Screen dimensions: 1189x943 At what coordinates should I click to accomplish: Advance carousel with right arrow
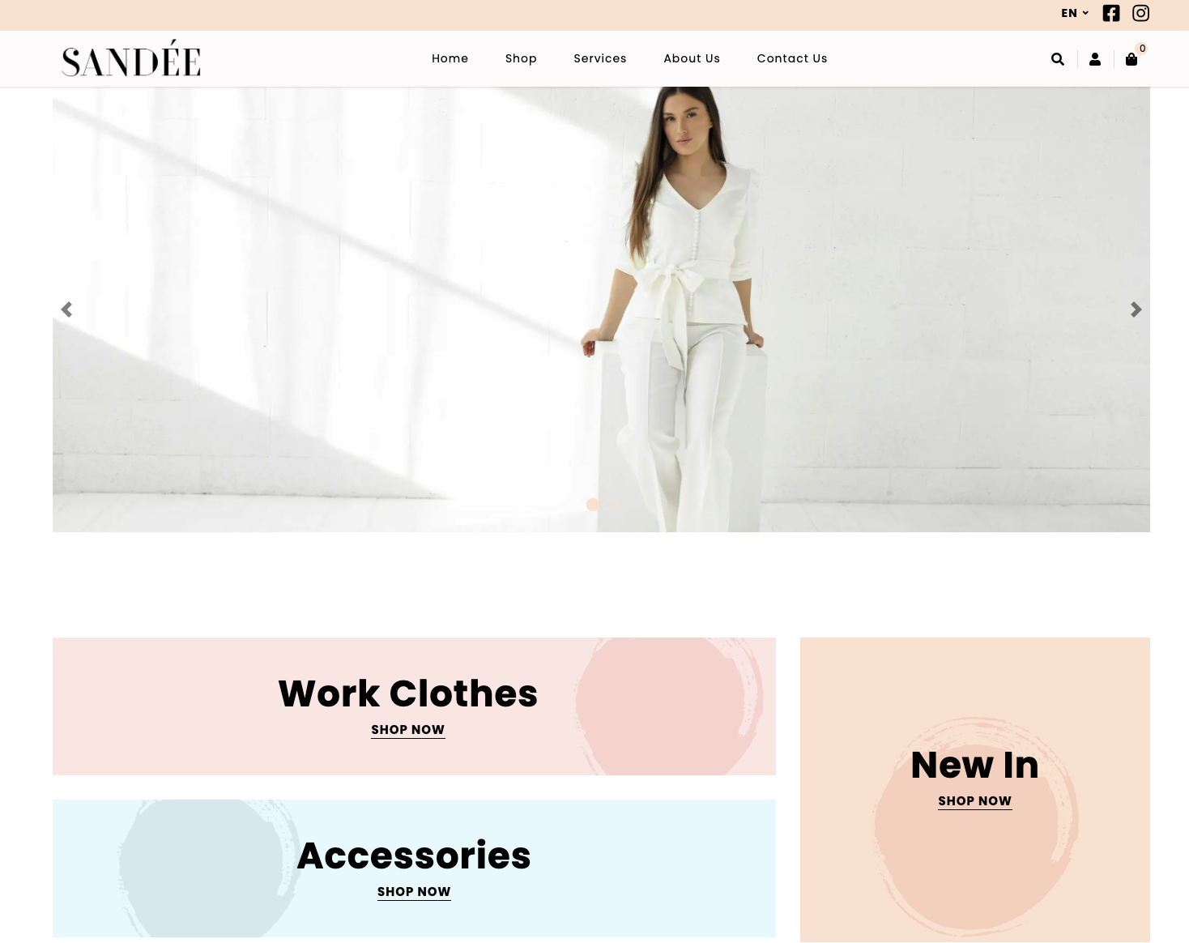coord(1136,309)
